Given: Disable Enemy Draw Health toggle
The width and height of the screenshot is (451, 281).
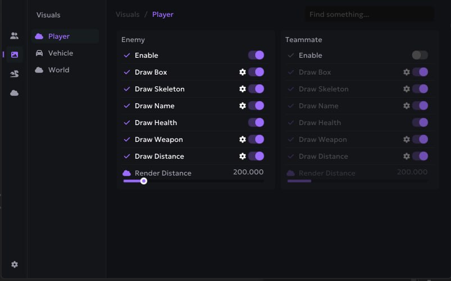Looking at the screenshot, I should pyautogui.click(x=256, y=122).
